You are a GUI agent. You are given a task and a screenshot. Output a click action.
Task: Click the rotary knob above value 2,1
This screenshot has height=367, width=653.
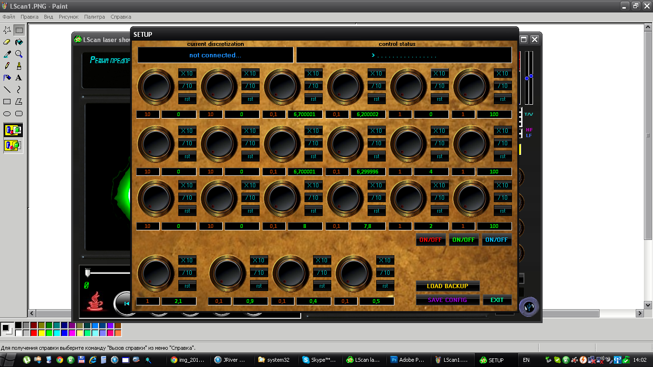coord(156,273)
